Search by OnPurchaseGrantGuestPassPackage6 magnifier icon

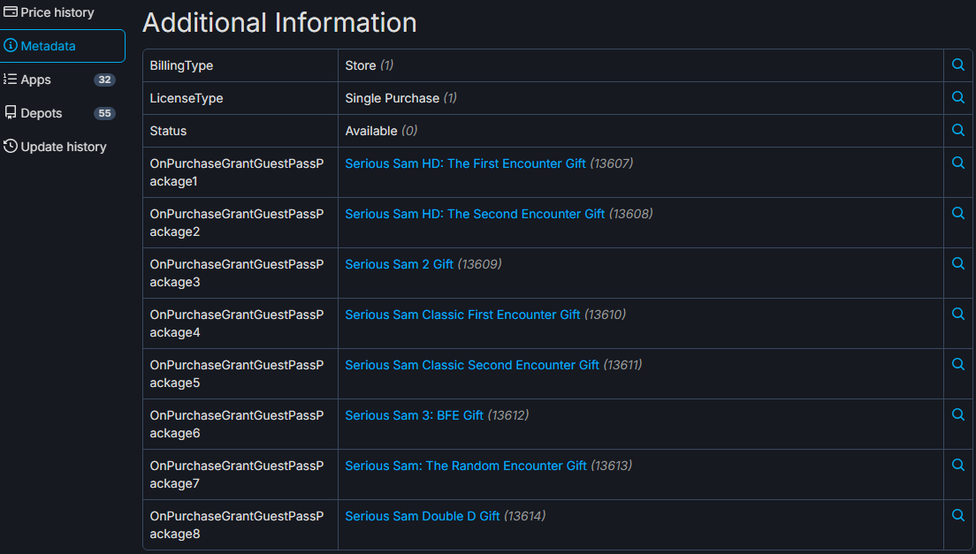958,414
